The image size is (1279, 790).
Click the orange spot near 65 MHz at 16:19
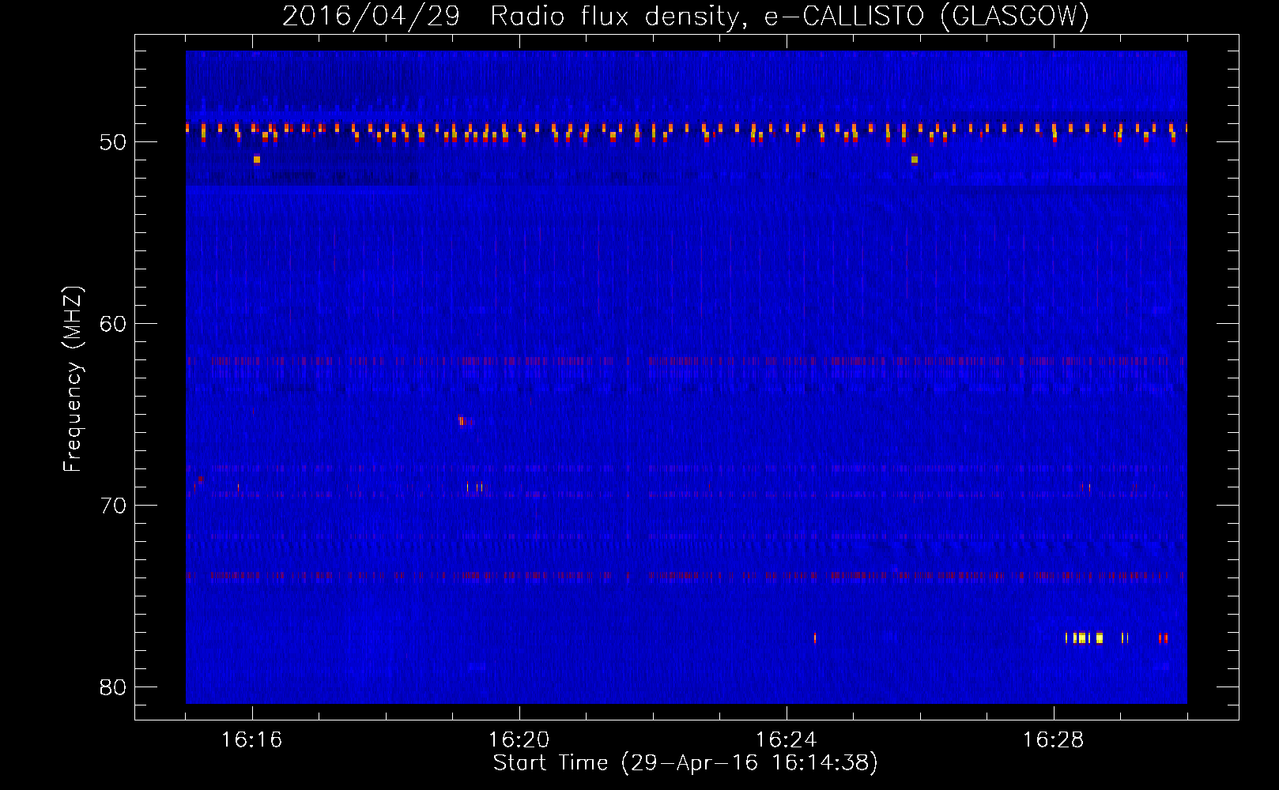[462, 420]
